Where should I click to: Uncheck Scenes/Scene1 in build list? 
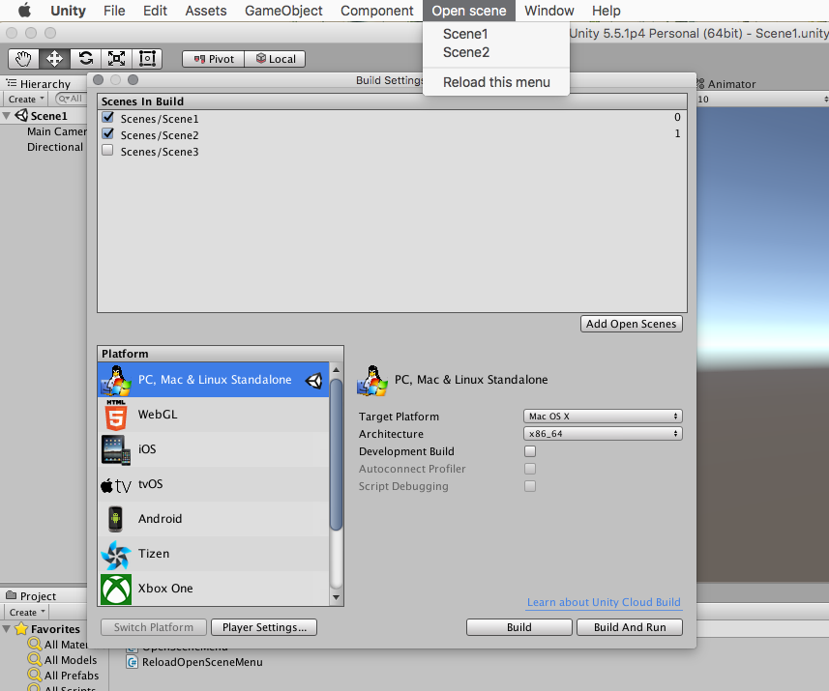107,117
